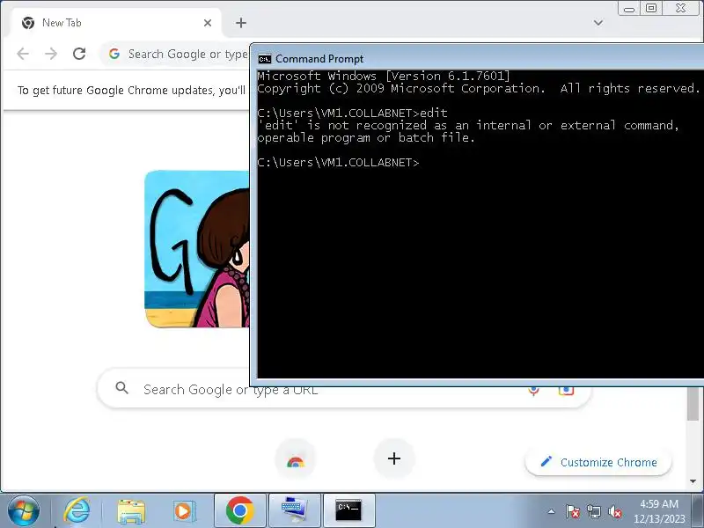Click the Command Prompt title bar icon
Image resolution: width=704 pixels, height=528 pixels.
[x=265, y=59]
